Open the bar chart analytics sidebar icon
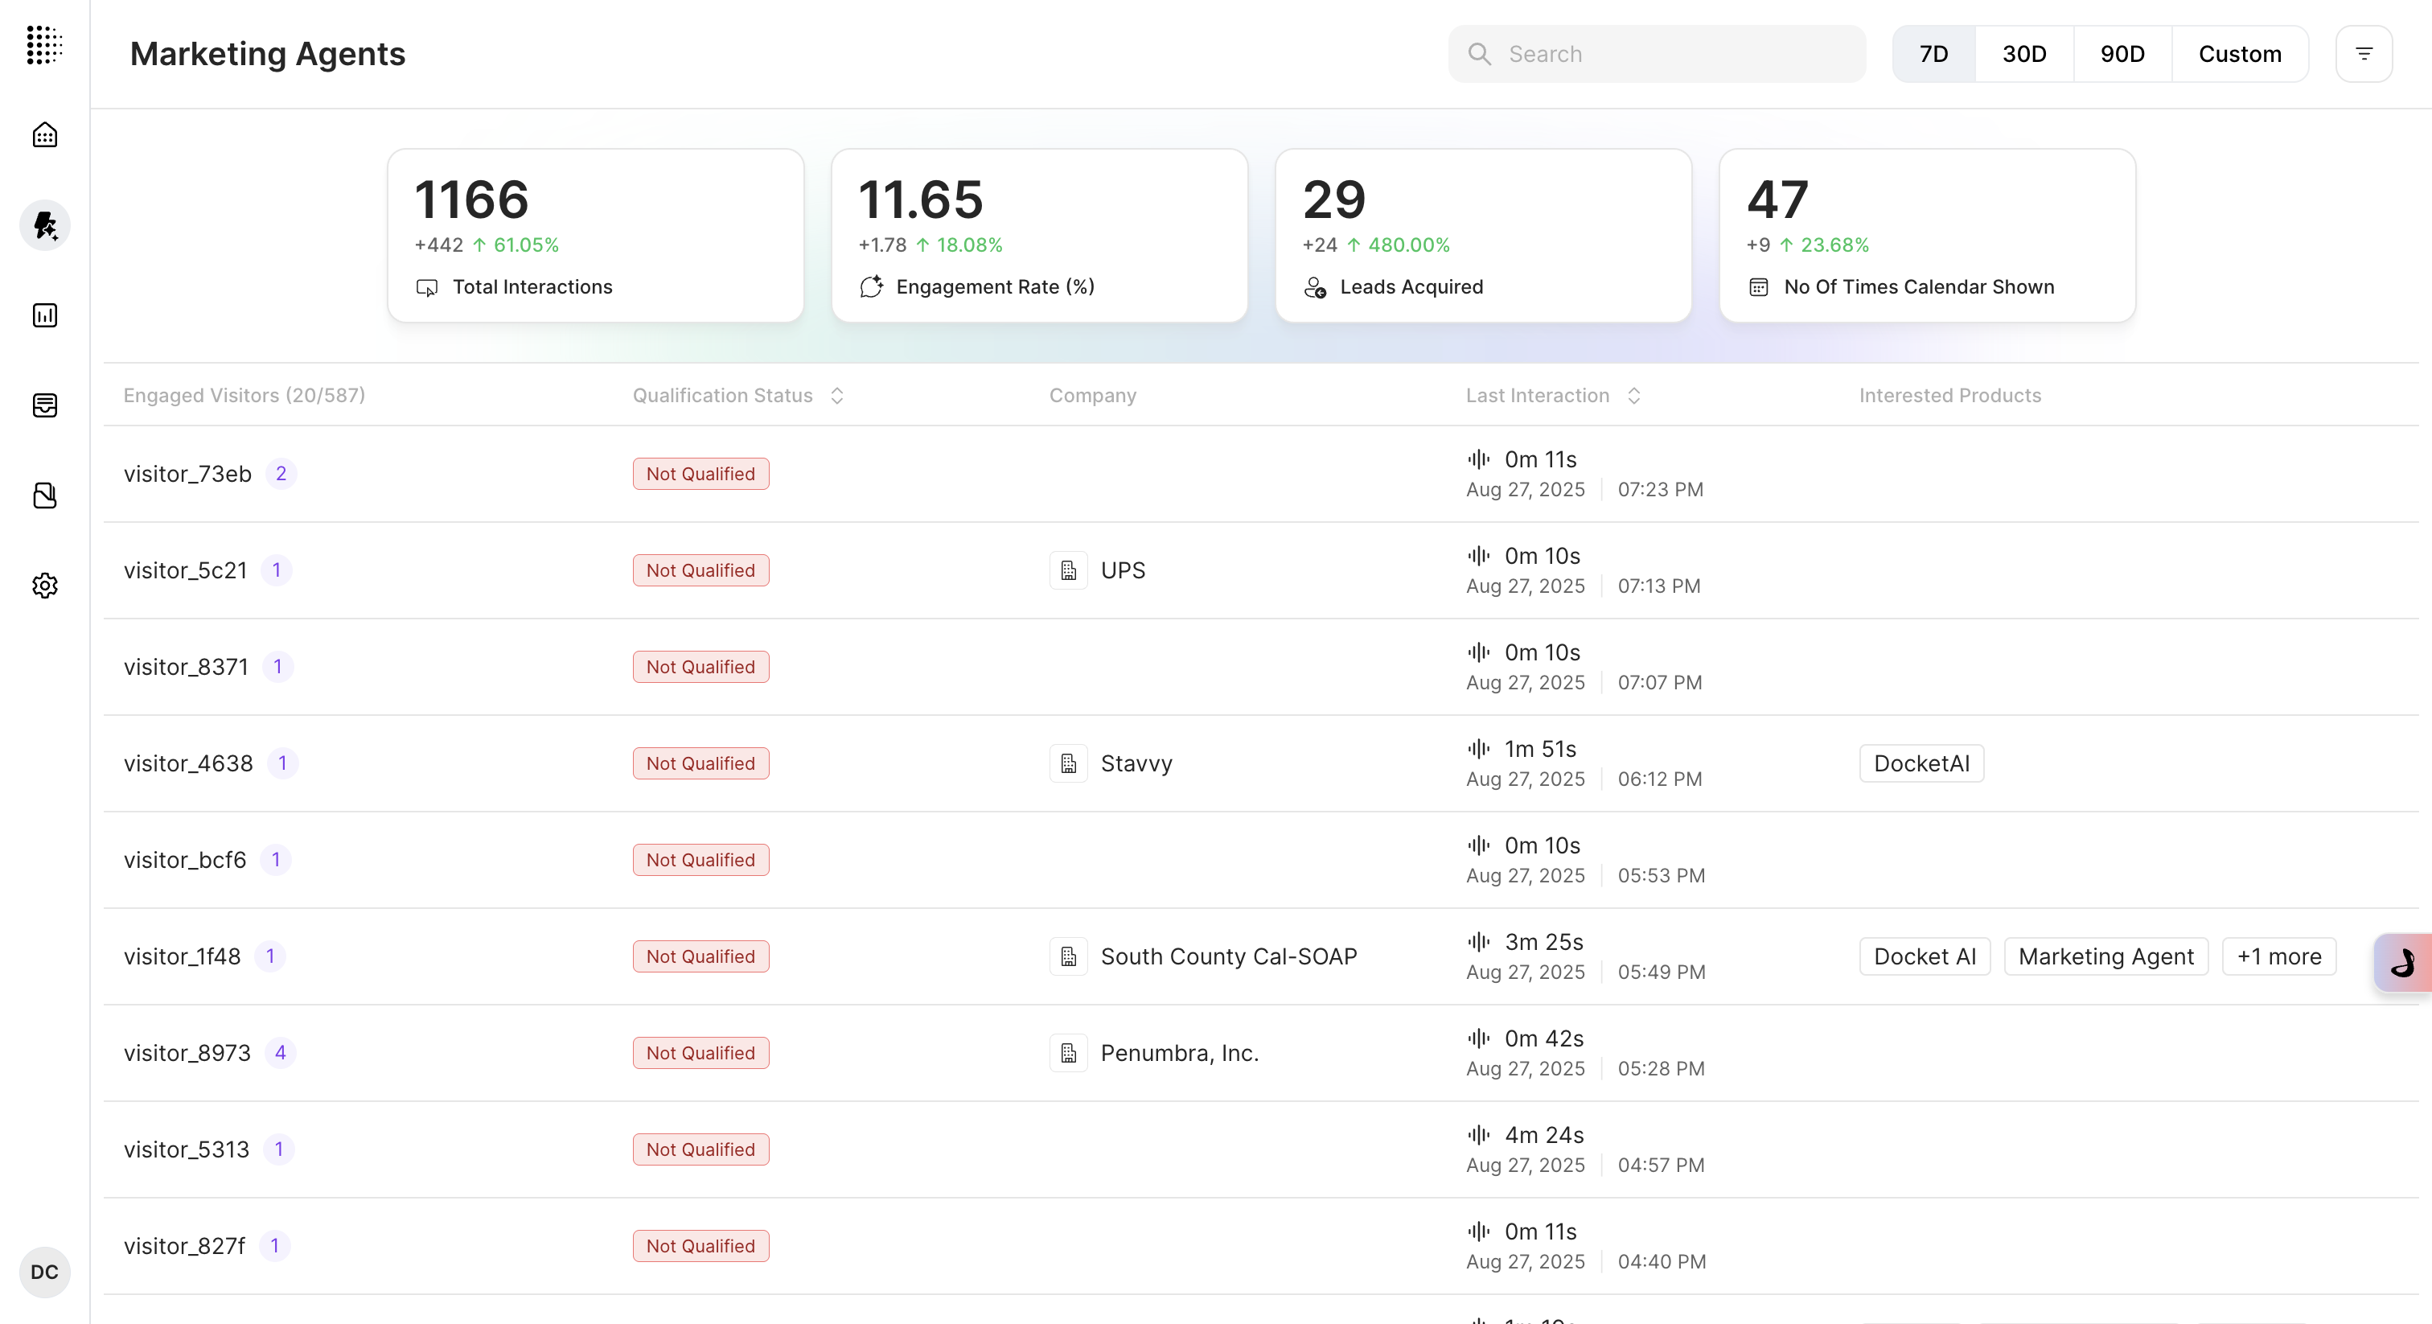2432x1324 pixels. tap(44, 315)
